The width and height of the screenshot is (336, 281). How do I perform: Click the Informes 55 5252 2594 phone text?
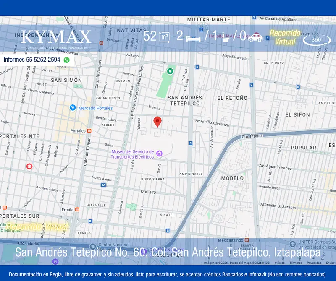[32, 60]
